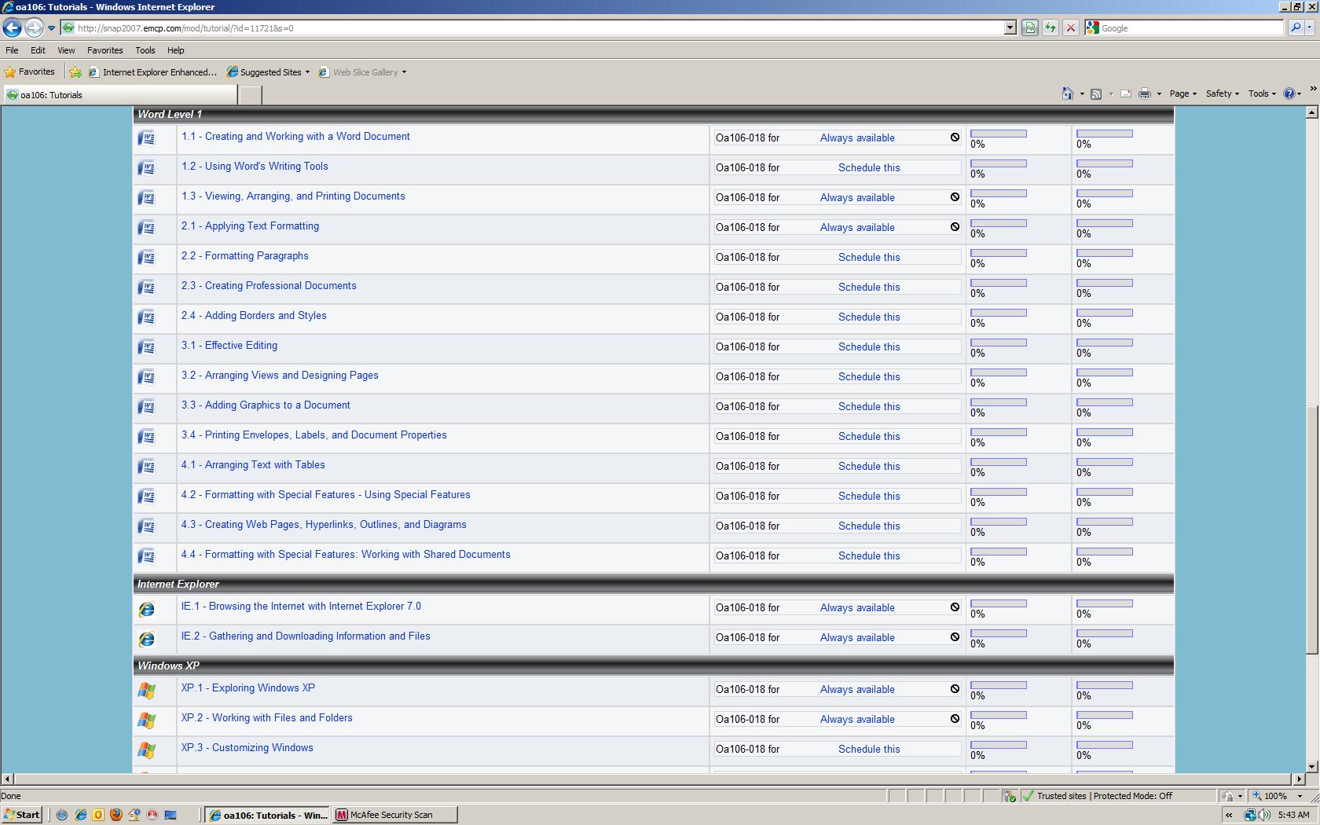
Task: Click Firefox icon in quick launch
Action: 115,815
